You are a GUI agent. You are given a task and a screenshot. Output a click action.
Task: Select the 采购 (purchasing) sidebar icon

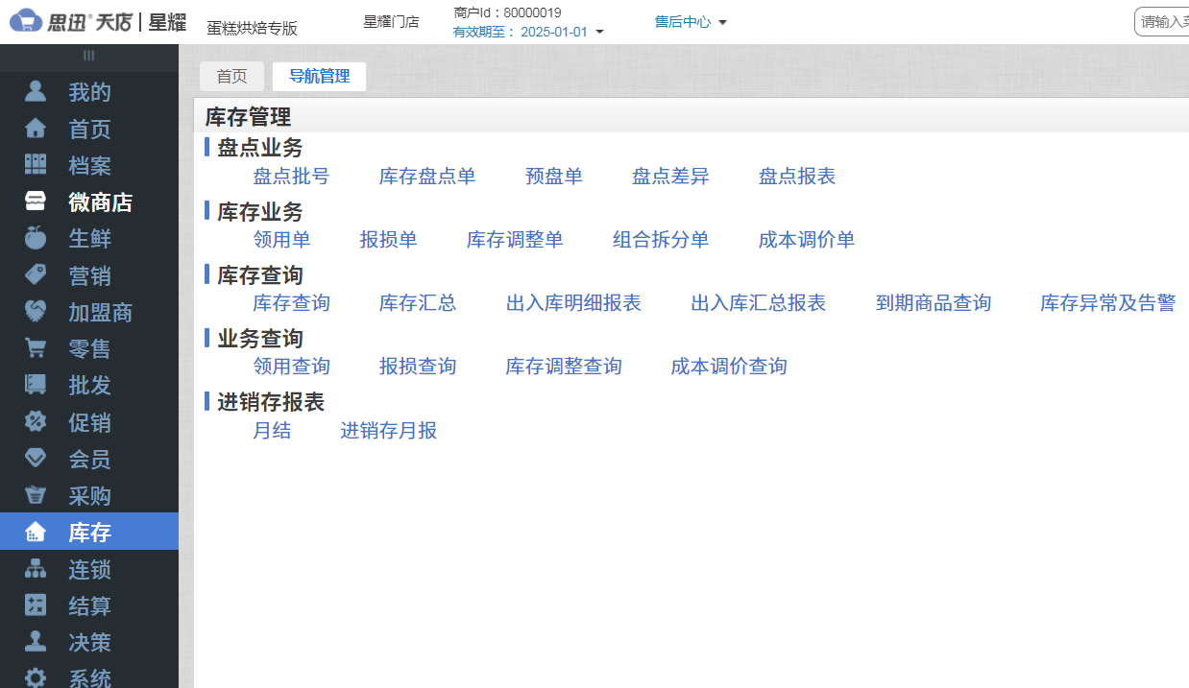(x=36, y=495)
